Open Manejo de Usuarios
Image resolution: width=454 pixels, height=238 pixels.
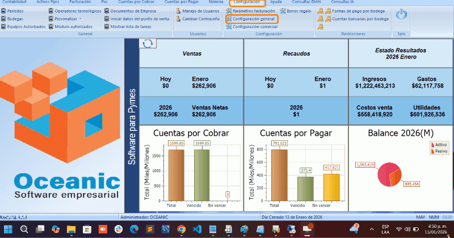pos(199,11)
